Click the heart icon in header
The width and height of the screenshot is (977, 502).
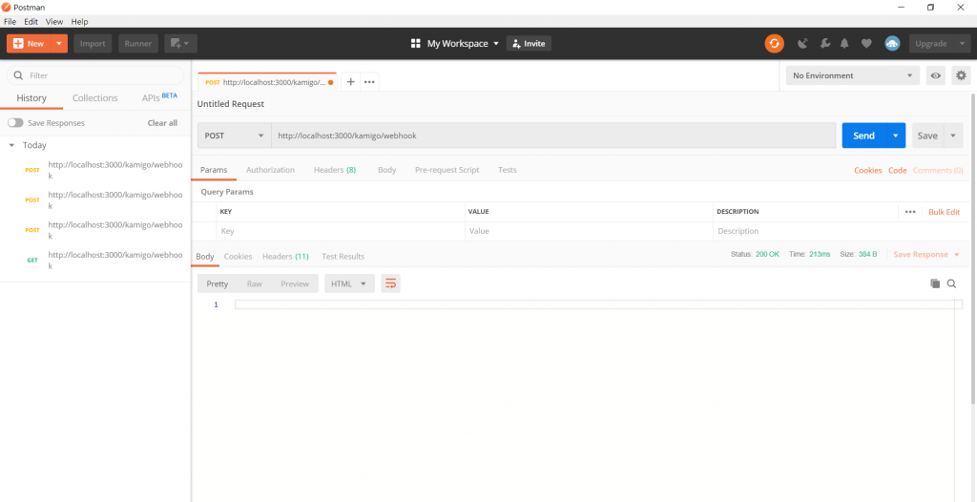coord(866,44)
